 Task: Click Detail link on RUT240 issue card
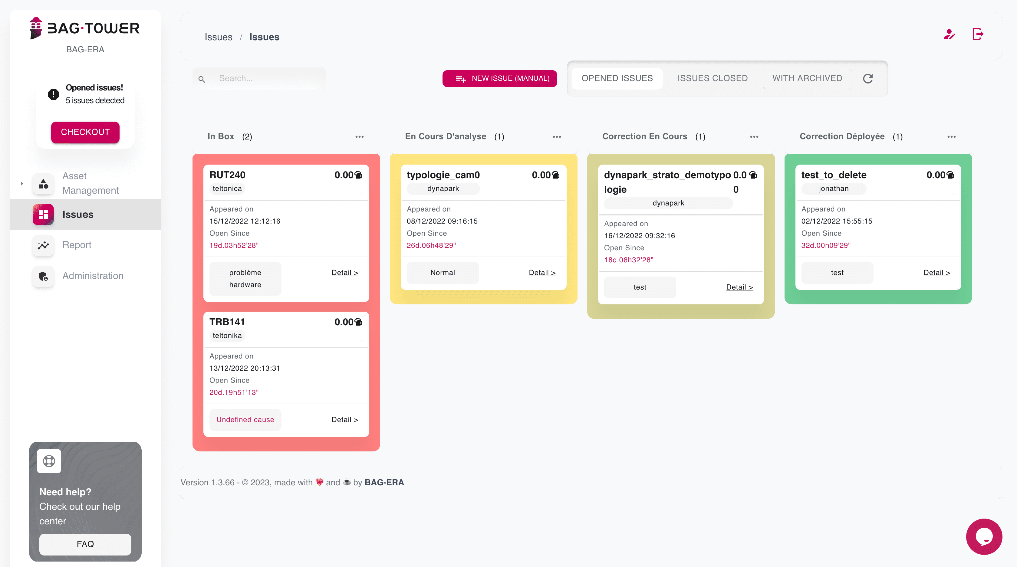(344, 272)
